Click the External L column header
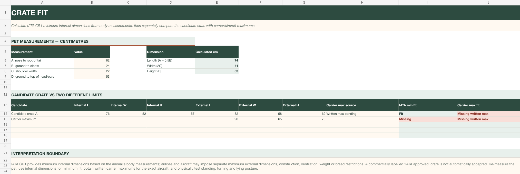This screenshot has width=520, height=174. [x=217, y=105]
